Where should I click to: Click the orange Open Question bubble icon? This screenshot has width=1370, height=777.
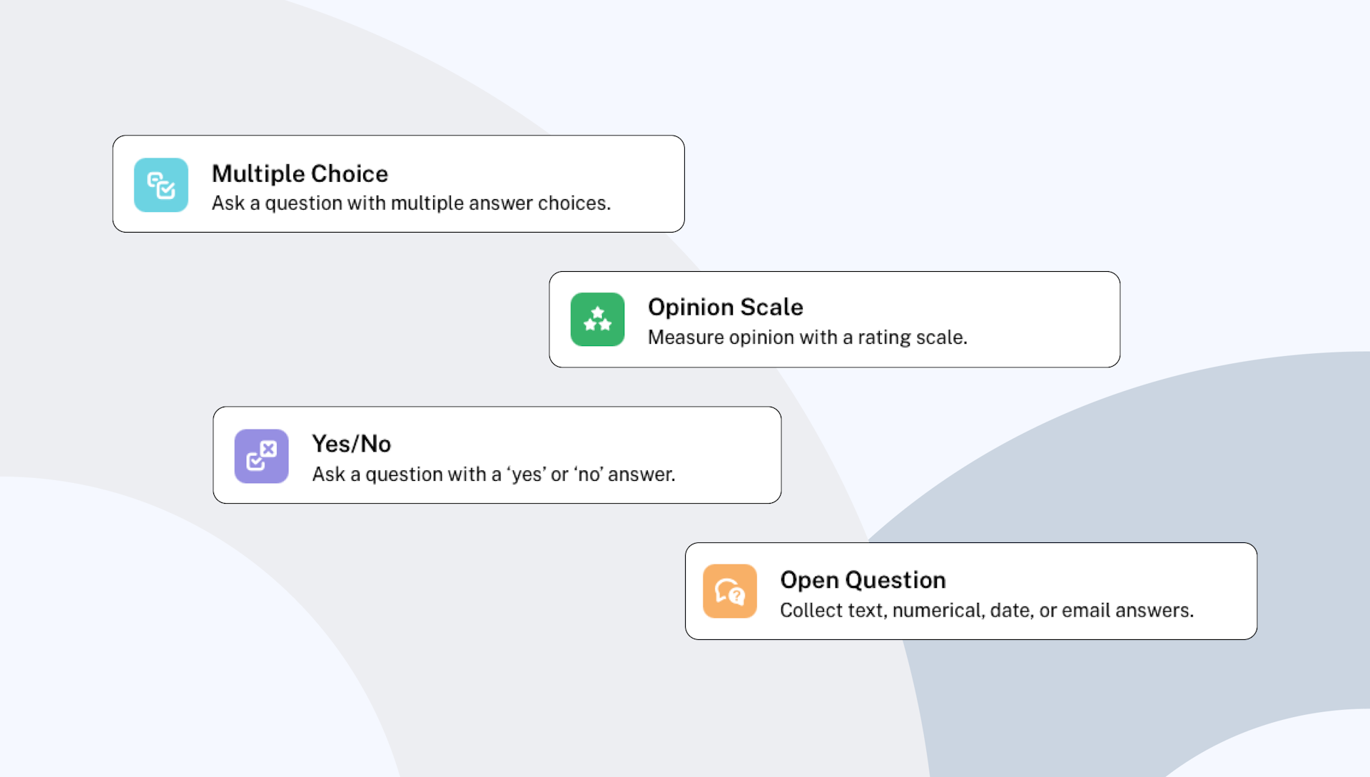[x=729, y=591]
